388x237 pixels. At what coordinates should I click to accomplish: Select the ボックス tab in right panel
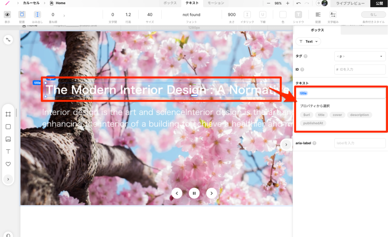tap(317, 30)
